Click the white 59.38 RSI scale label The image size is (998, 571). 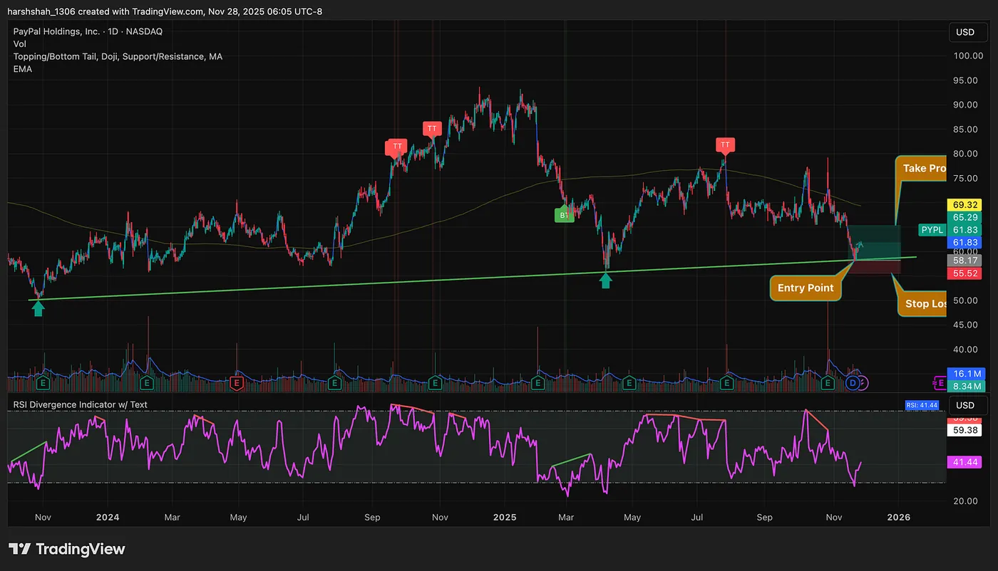965,430
